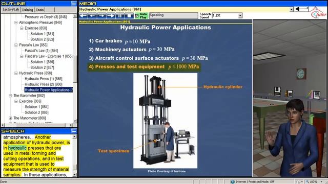The height and width of the screenshot is (184, 328).
Task: Collapse the Exercise [863] node
Action: (x=16, y=101)
